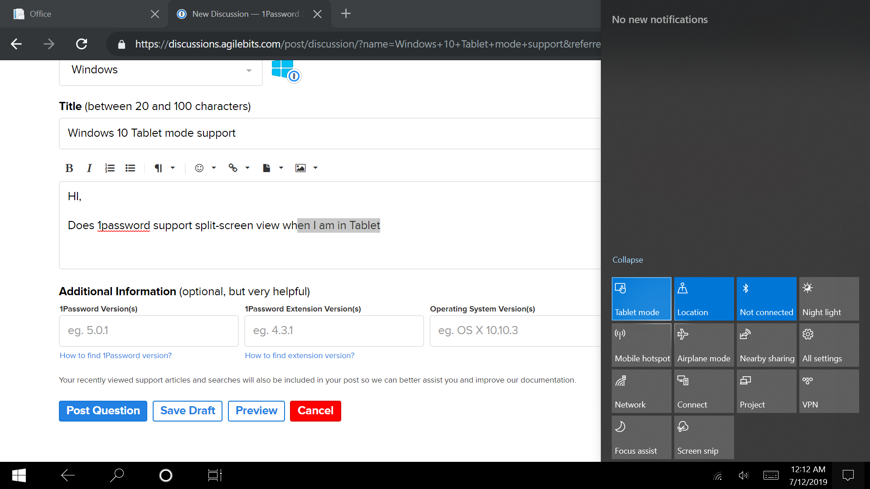Go back in the browser

click(16, 44)
